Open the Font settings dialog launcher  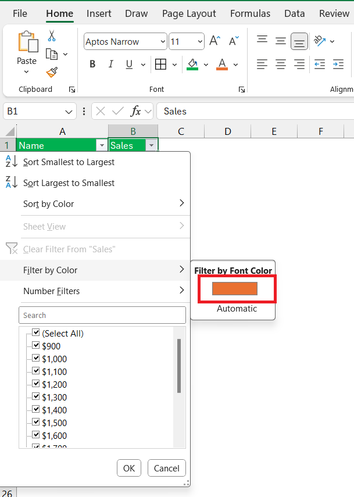(x=242, y=90)
